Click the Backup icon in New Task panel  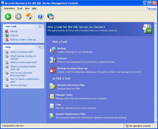click(x=7, y=31)
